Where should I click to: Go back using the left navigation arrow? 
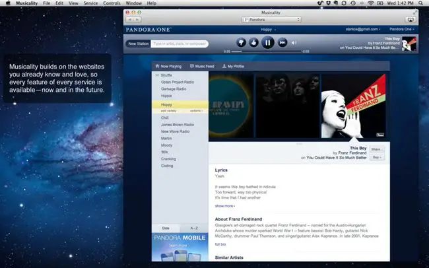(129, 20)
